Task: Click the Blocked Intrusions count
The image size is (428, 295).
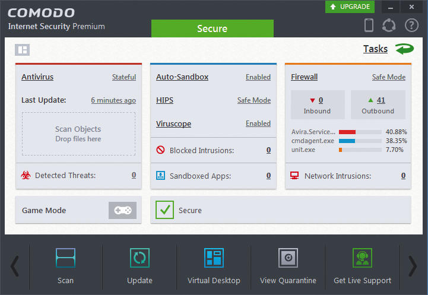Action: [268, 150]
